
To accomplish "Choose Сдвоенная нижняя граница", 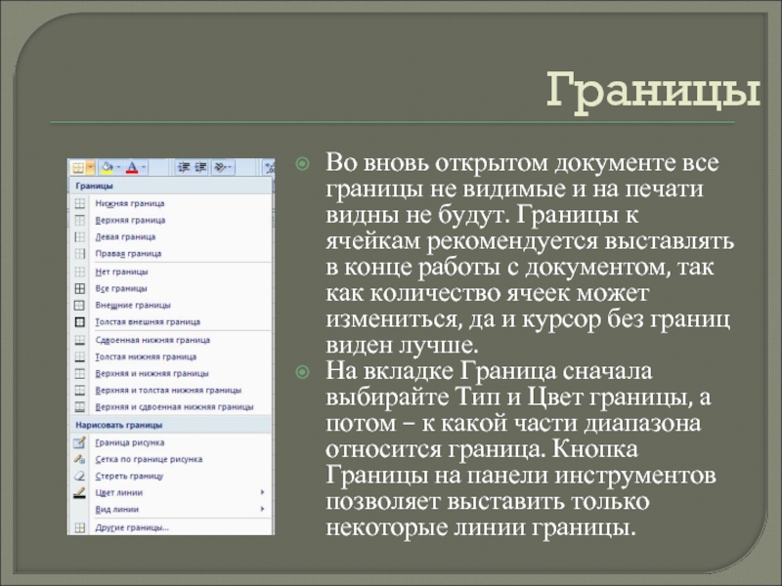I will click(x=152, y=340).
